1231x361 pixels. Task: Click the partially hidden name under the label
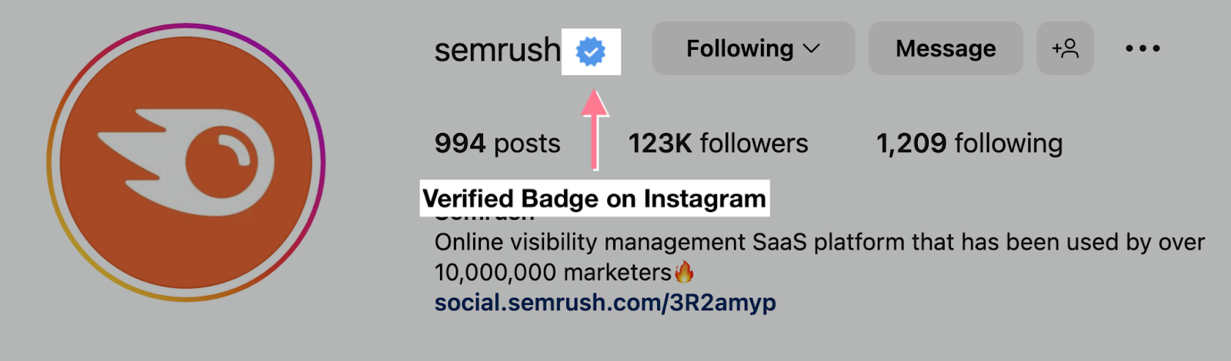click(x=485, y=218)
